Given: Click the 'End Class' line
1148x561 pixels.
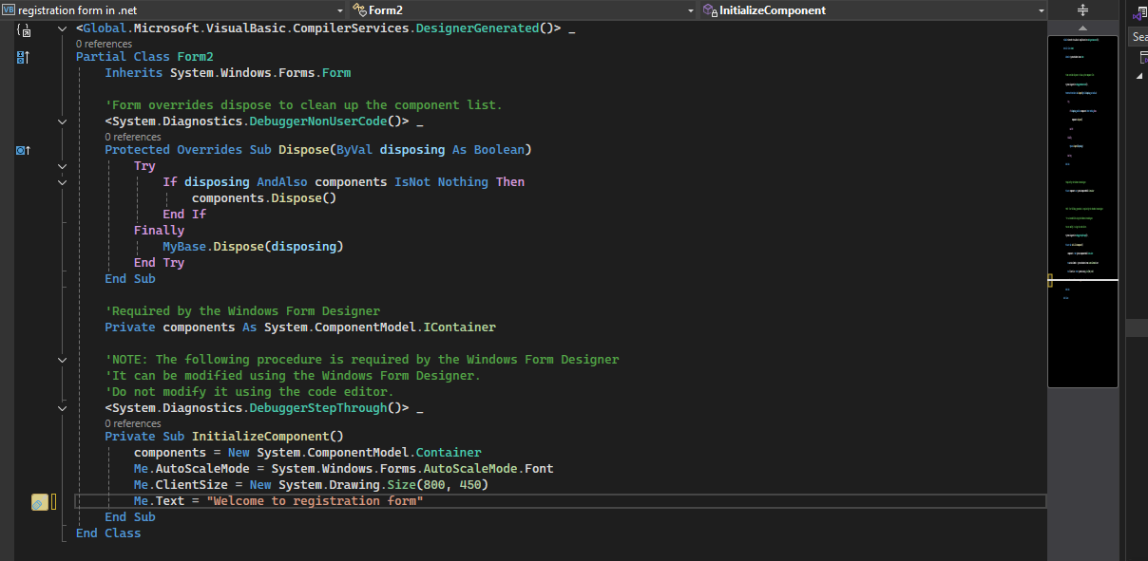Looking at the screenshot, I should tap(108, 533).
